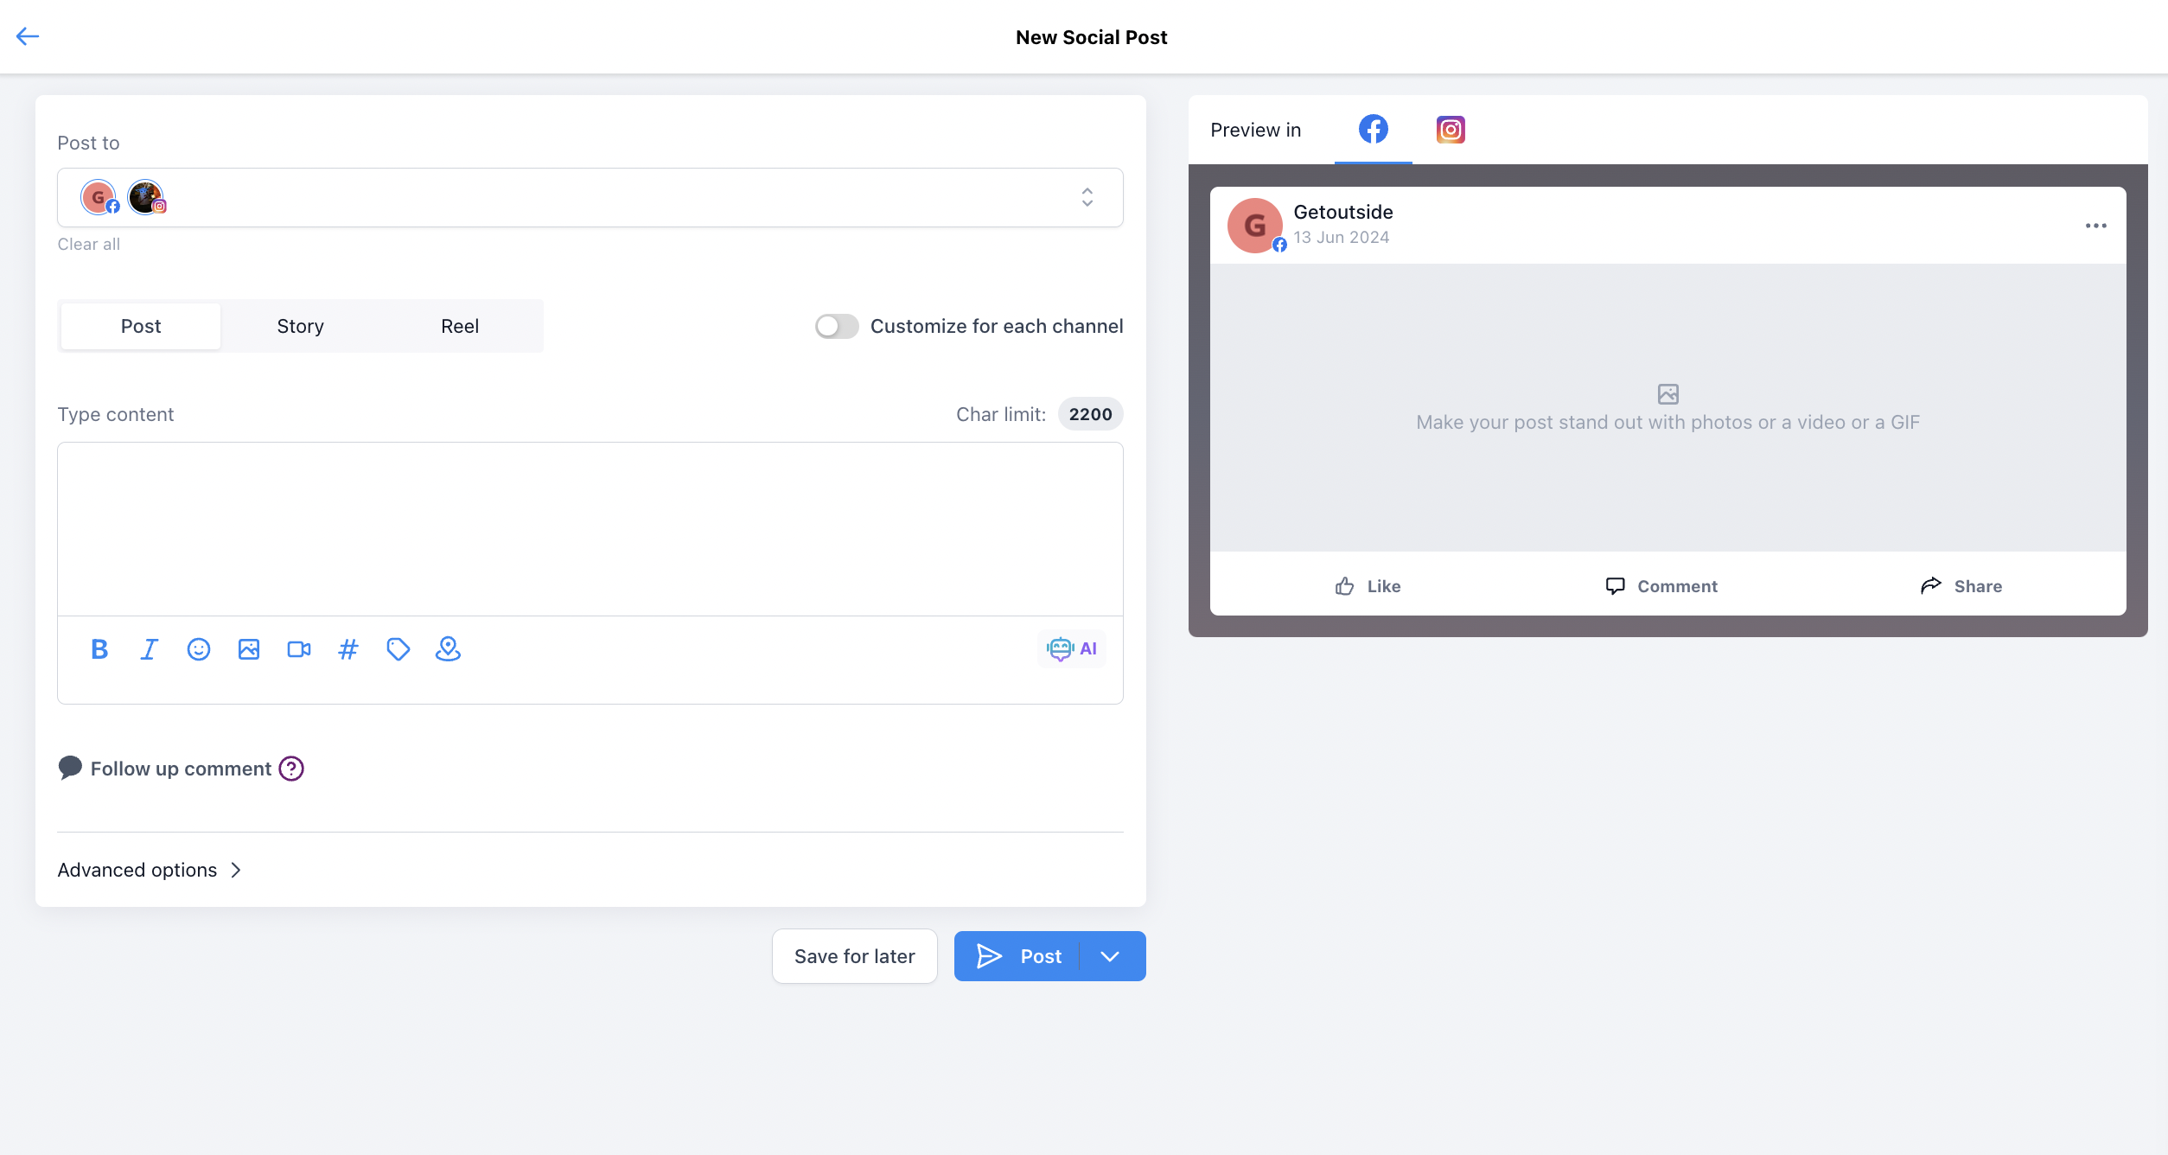This screenshot has height=1155, width=2168.
Task: Preview the post in Instagram
Action: (x=1451, y=130)
